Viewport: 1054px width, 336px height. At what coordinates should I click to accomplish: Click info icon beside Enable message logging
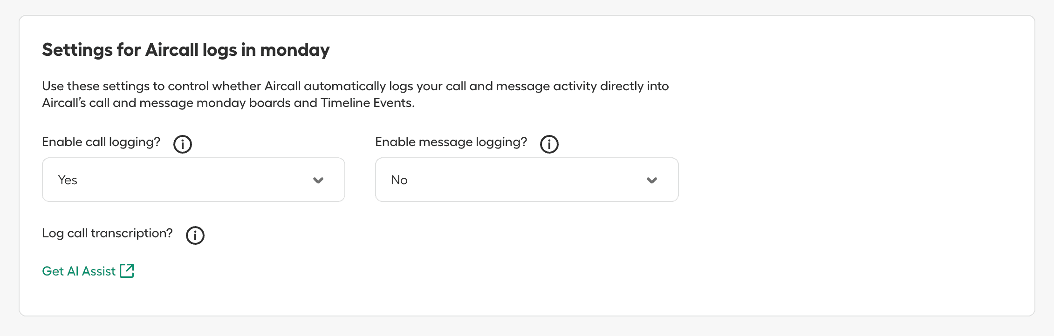549,144
